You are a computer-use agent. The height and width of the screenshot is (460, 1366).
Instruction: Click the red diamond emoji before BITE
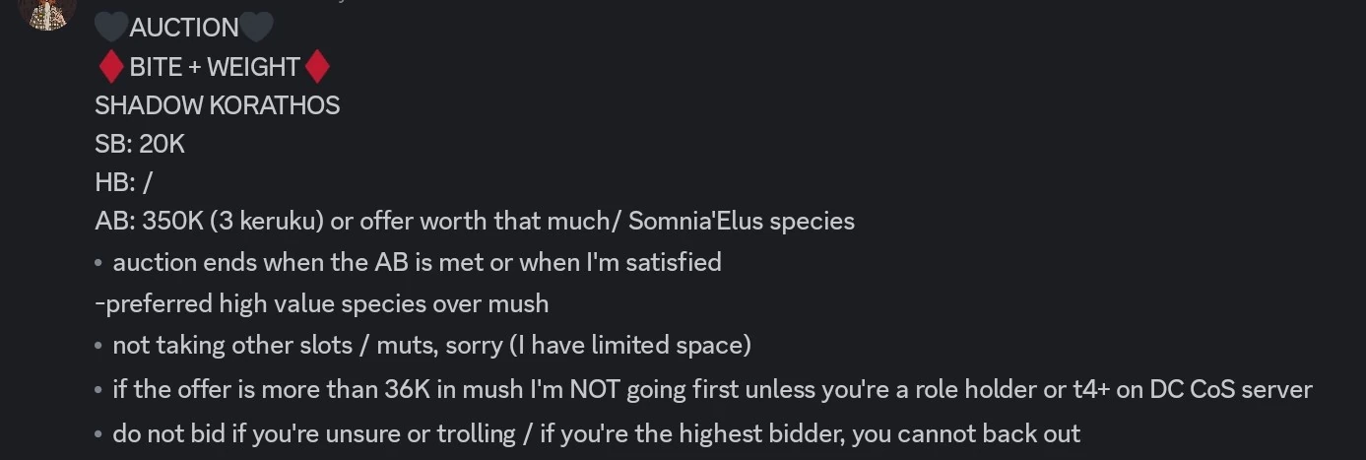tap(110, 67)
